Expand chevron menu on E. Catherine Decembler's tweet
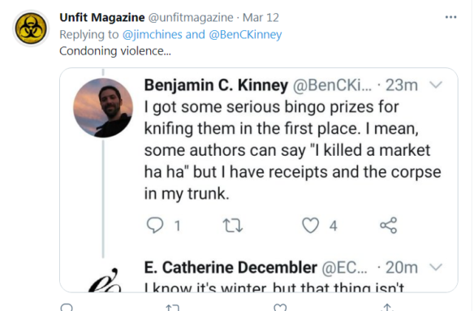 (436, 267)
